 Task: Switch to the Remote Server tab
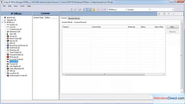tap(74, 18)
